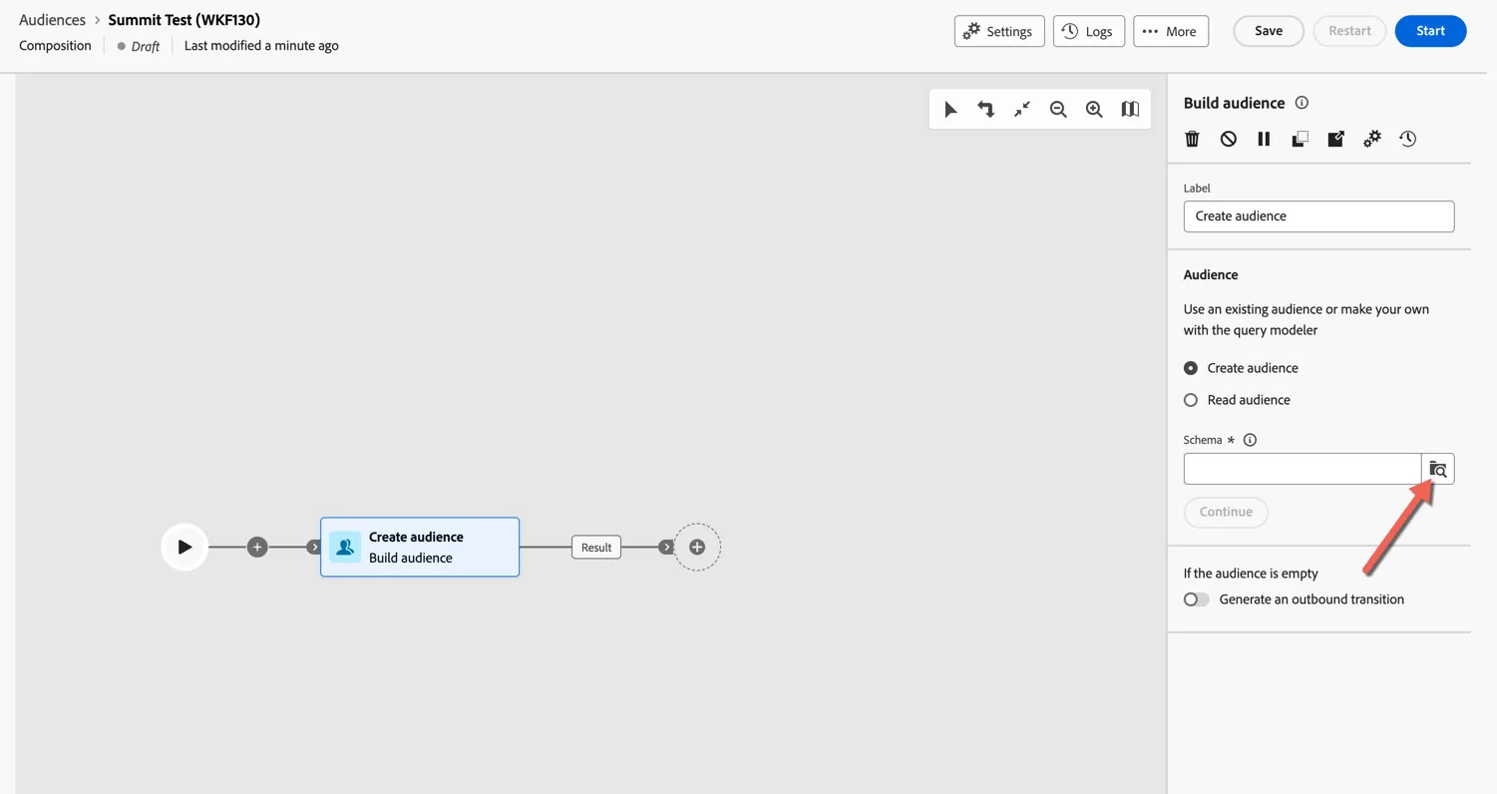Pause the activity with pause icon

click(1264, 139)
